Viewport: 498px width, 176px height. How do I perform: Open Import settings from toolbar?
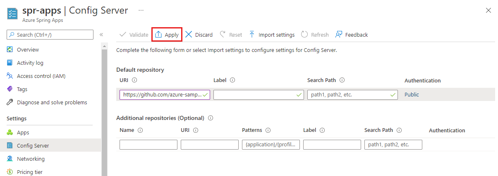272,35
